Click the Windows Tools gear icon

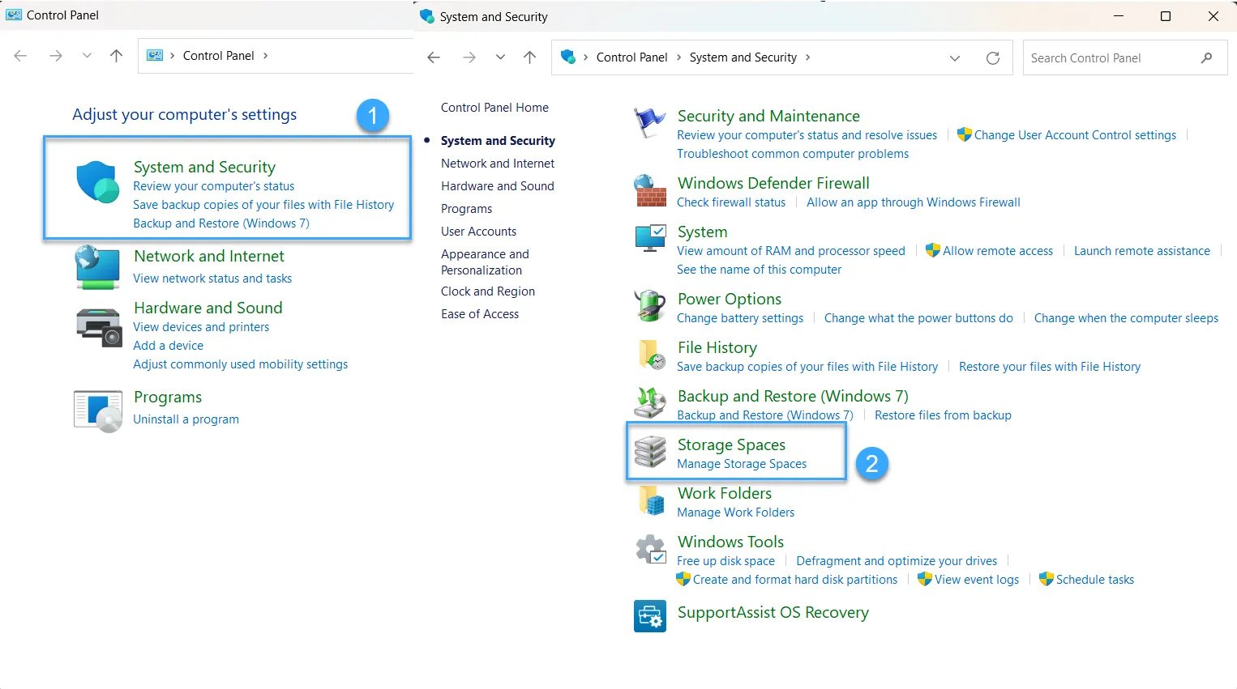click(x=651, y=549)
